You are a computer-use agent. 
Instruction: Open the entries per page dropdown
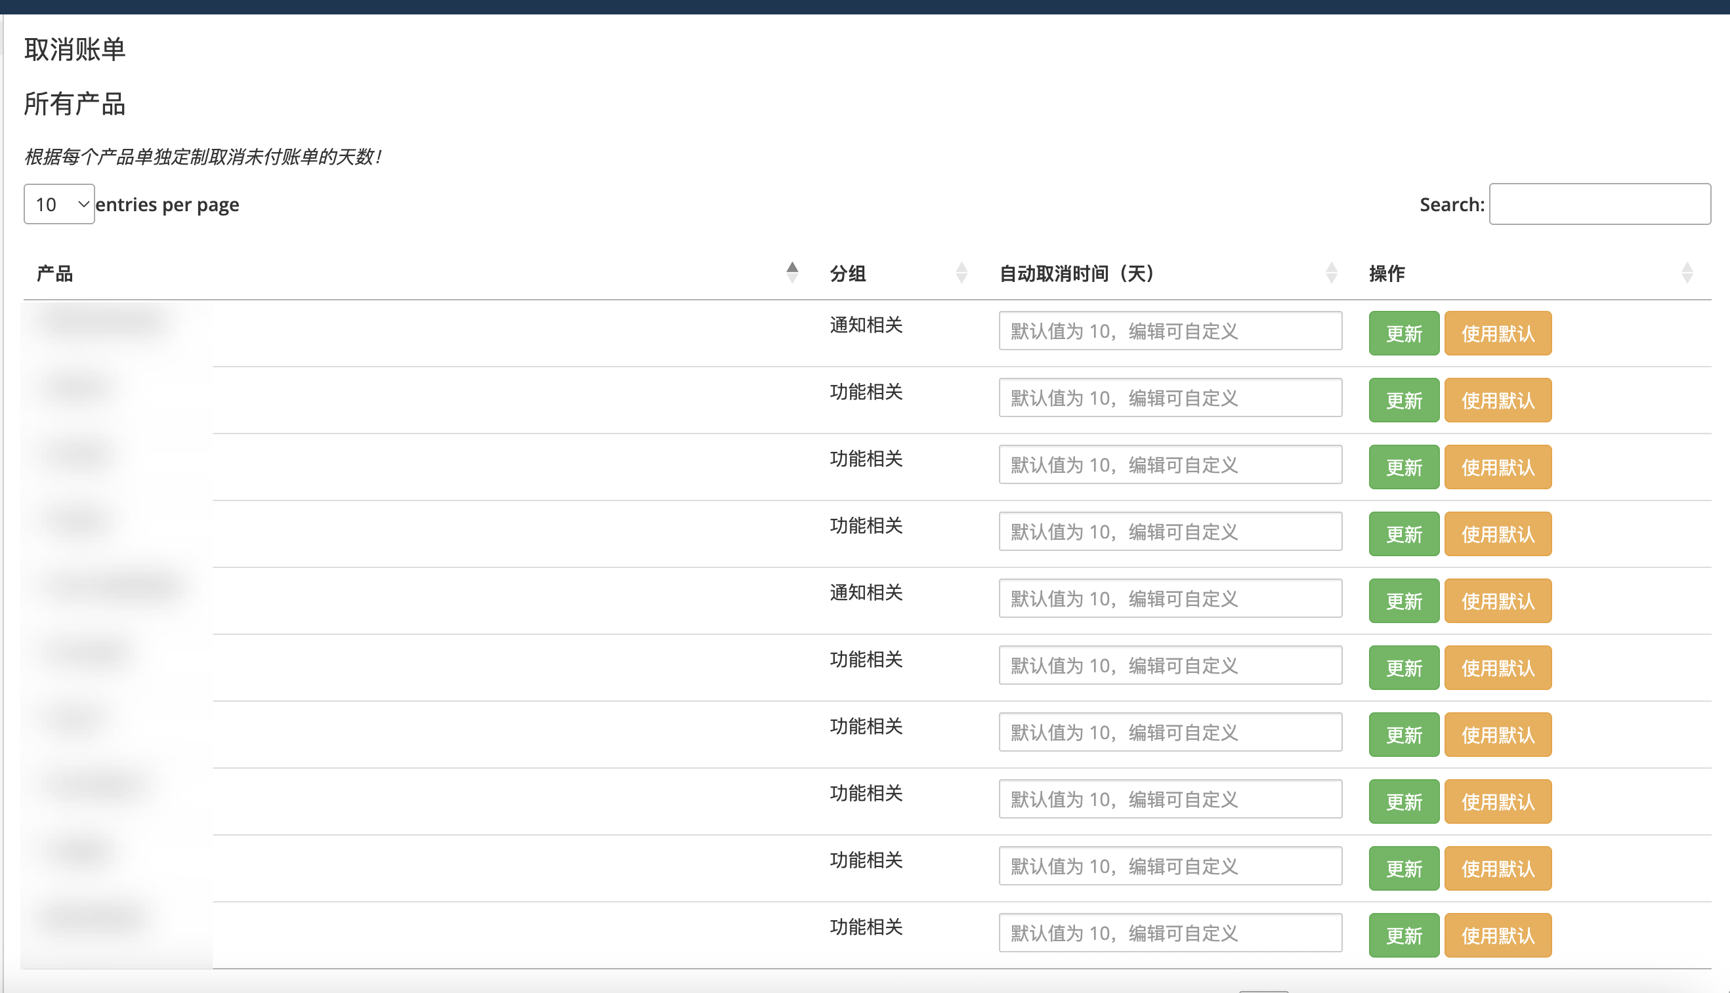[x=58, y=204]
